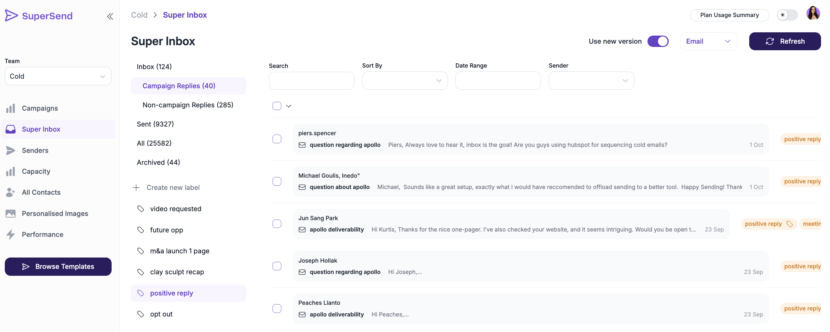This screenshot has height=332, width=830.
Task: Go to Senders page in sidebar
Action: pos(35,150)
